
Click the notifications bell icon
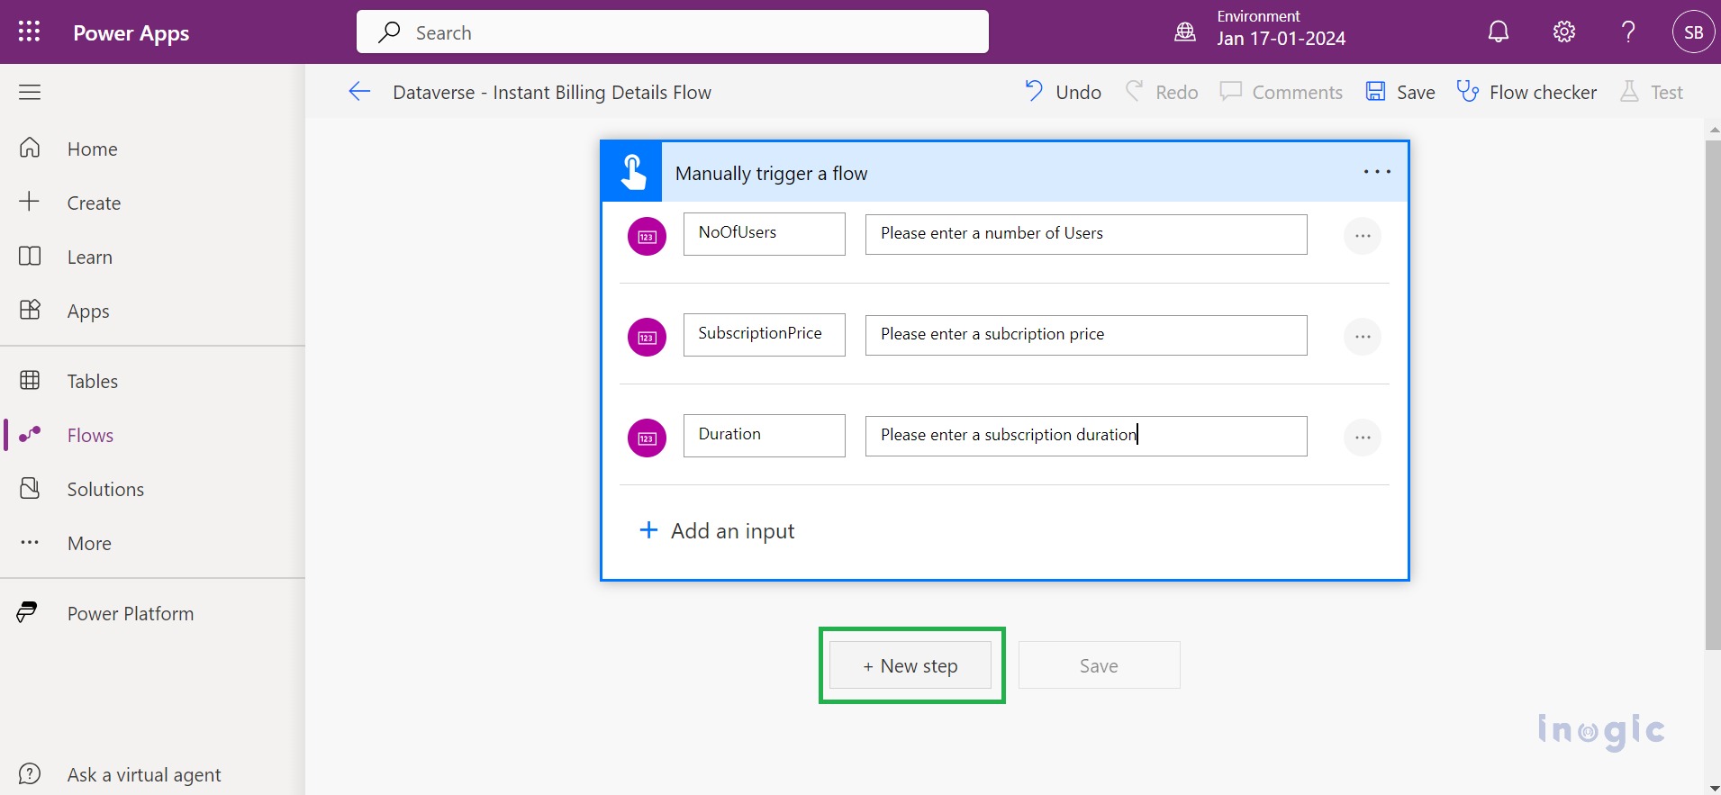pyautogui.click(x=1498, y=32)
